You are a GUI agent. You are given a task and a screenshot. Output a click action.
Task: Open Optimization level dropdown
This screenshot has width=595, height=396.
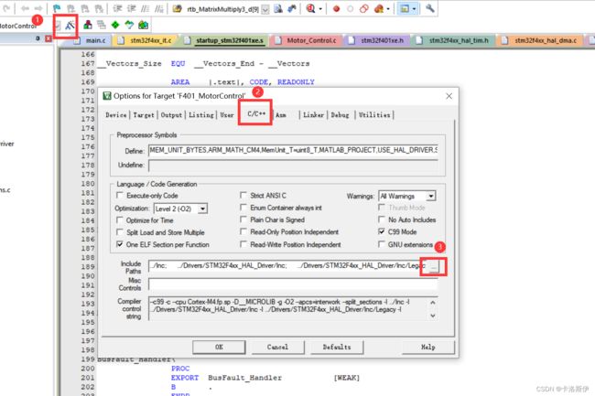pos(203,209)
